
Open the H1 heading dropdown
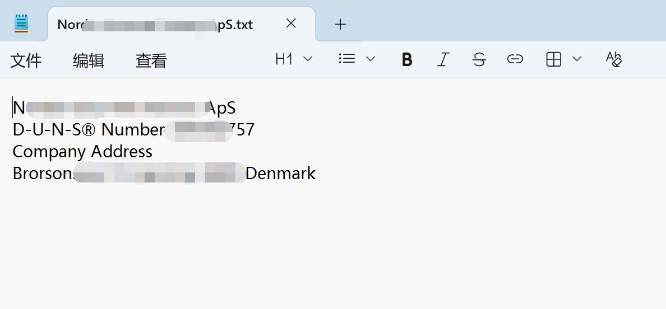[x=294, y=59]
